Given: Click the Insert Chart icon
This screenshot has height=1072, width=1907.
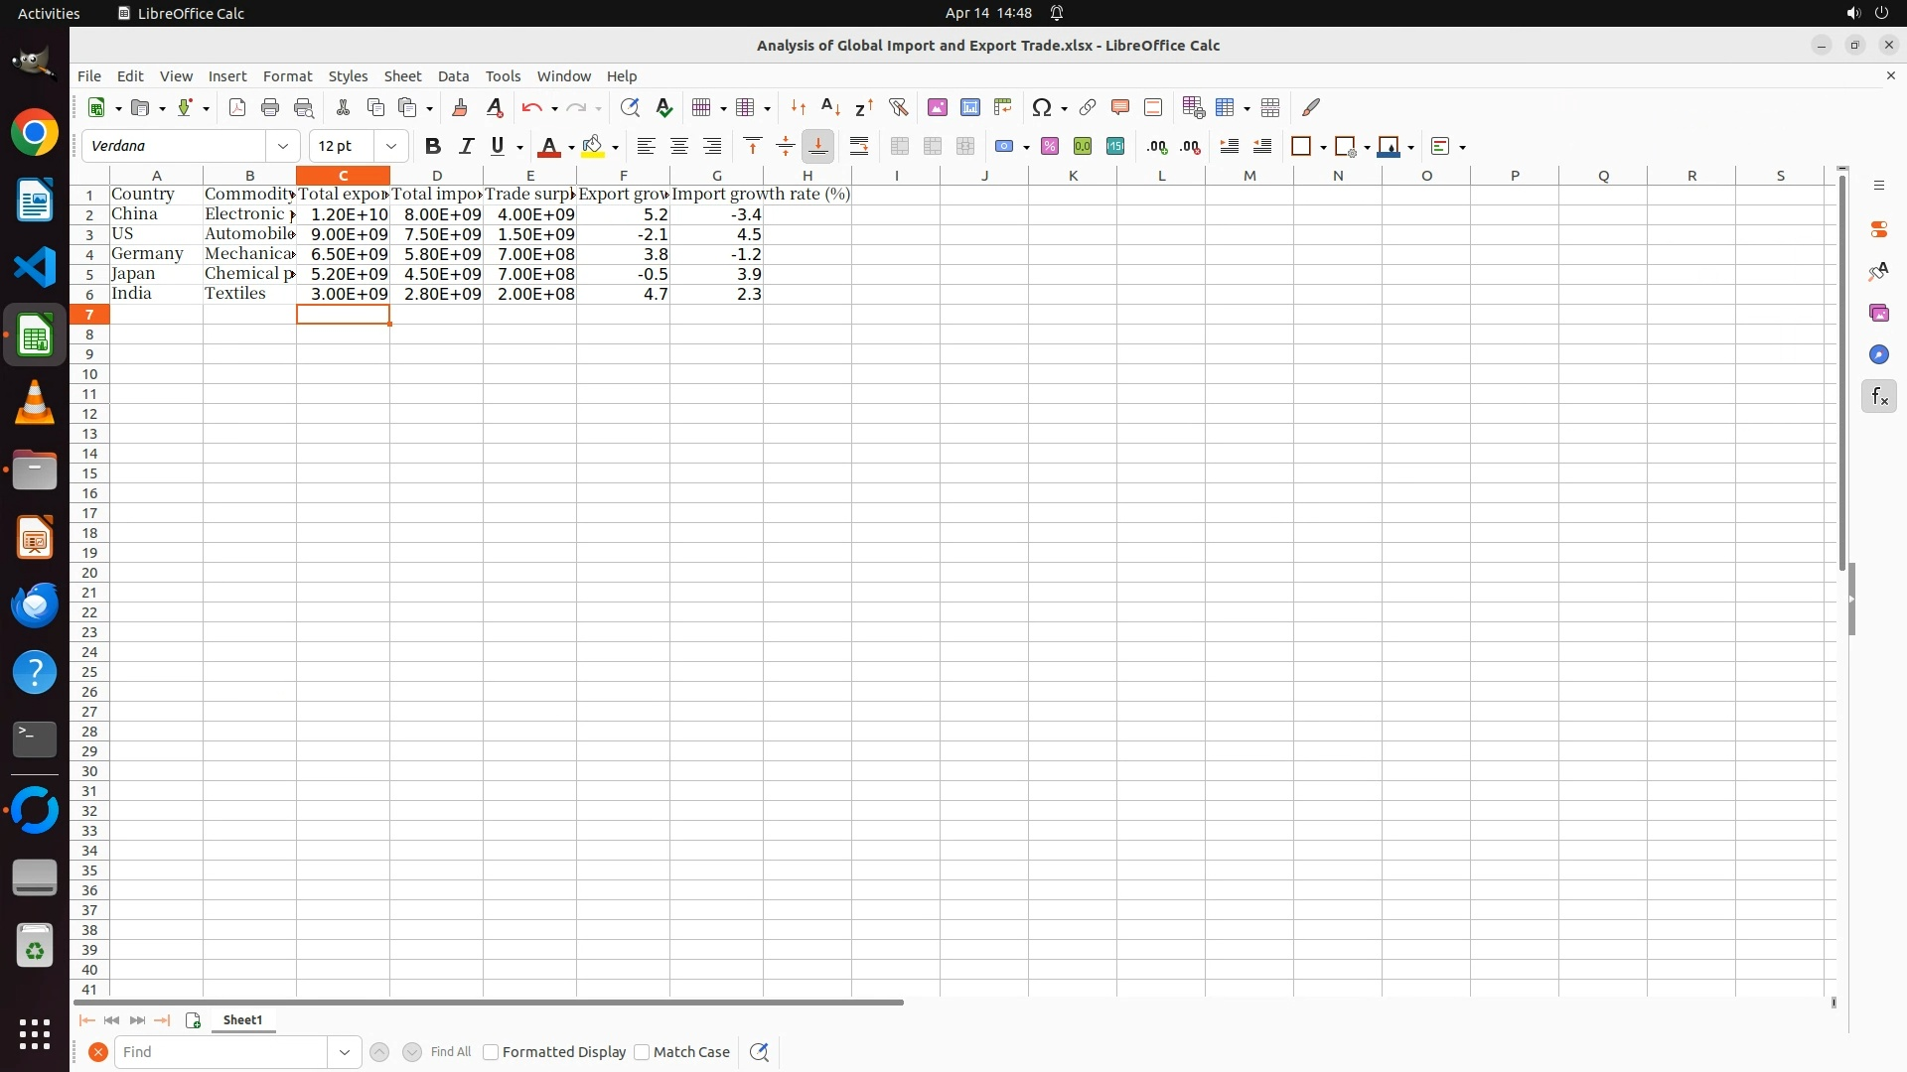Looking at the screenshot, I should click(x=969, y=107).
